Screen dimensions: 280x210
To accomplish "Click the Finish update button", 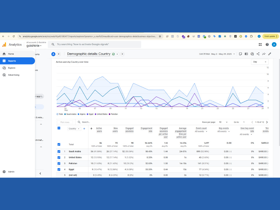I will 271,36.
